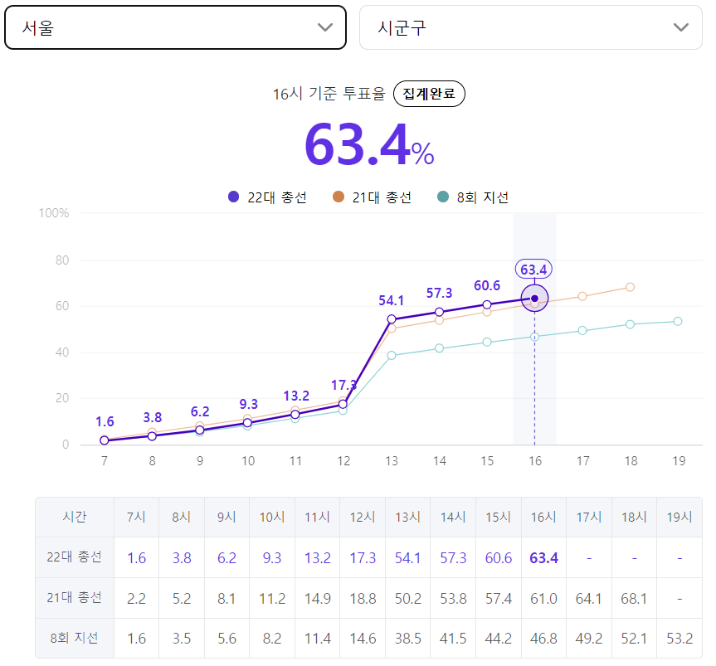The image size is (716, 666).
Task: Toggle the 21대 총선 legend series
Action: 373,197
